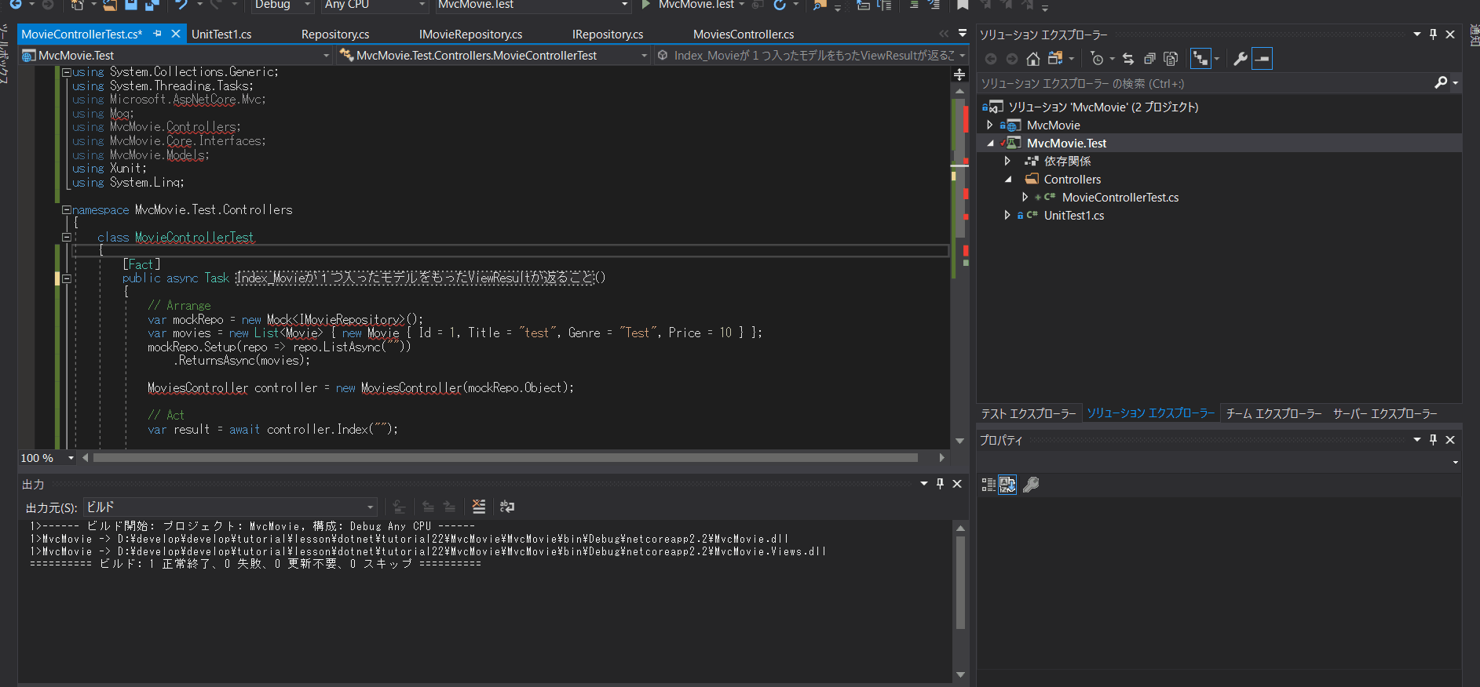
Task: Click the Collapse All icon in Solution Explorer
Action: click(x=1149, y=59)
